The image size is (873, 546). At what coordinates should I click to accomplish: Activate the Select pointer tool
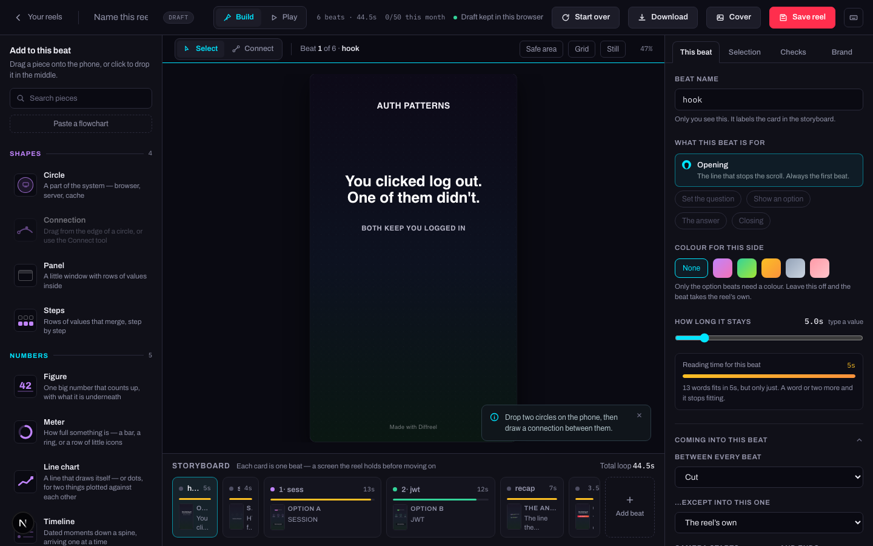(201, 49)
